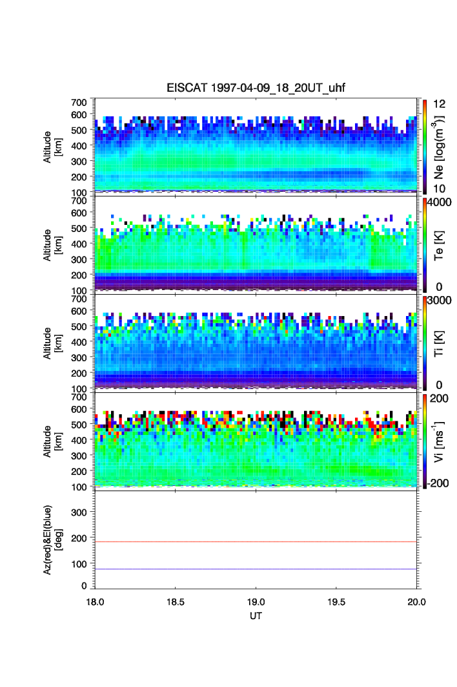Screen dimensions: 457x687
Task: Click the Altitude [km] label of Te panel
Action: [x=52, y=246]
